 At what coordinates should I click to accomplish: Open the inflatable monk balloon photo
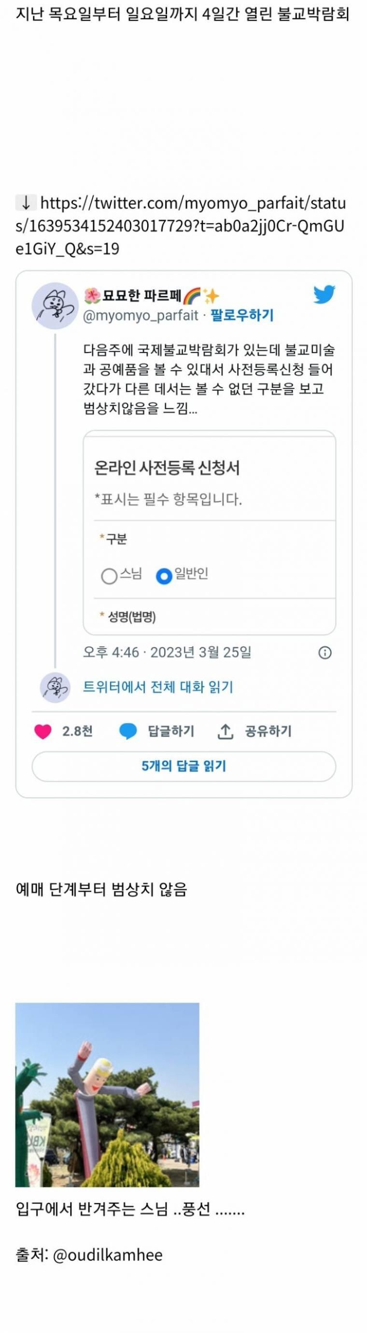click(107, 1095)
